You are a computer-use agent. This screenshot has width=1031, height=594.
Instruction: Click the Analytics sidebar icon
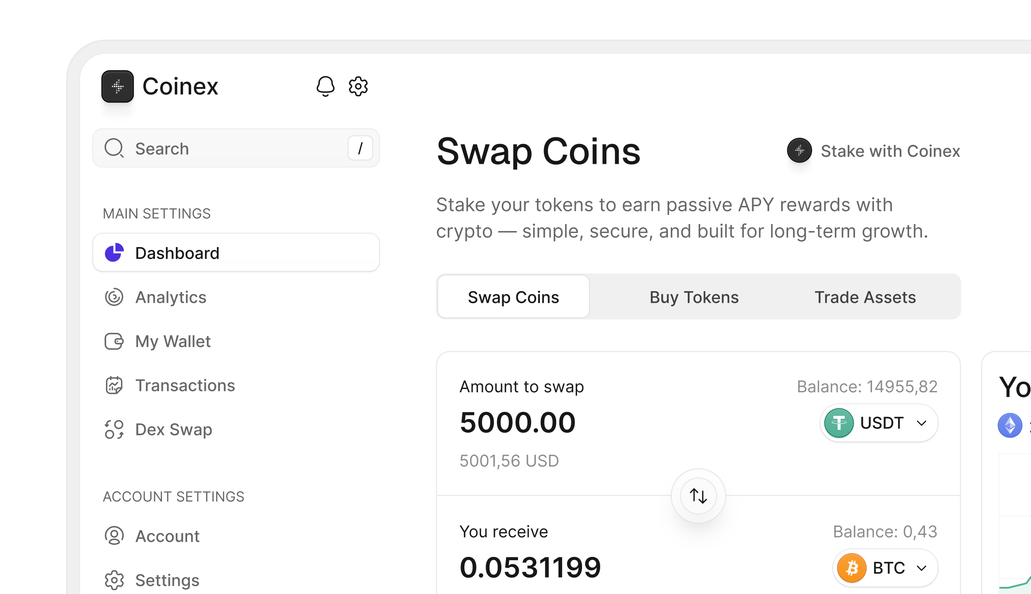point(114,297)
